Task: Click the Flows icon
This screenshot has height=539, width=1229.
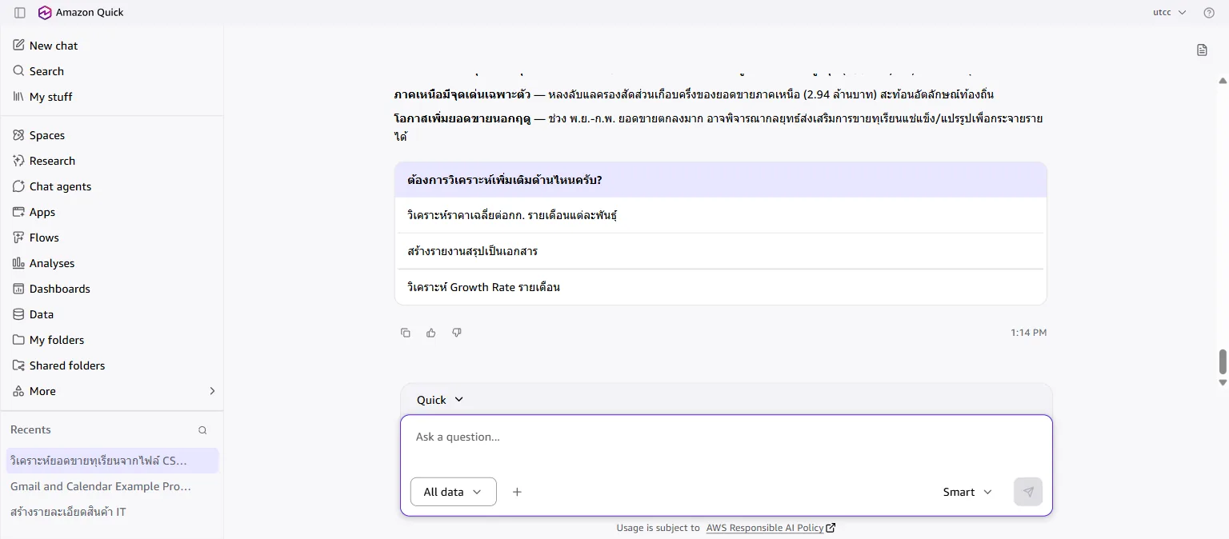Action: pos(18,238)
